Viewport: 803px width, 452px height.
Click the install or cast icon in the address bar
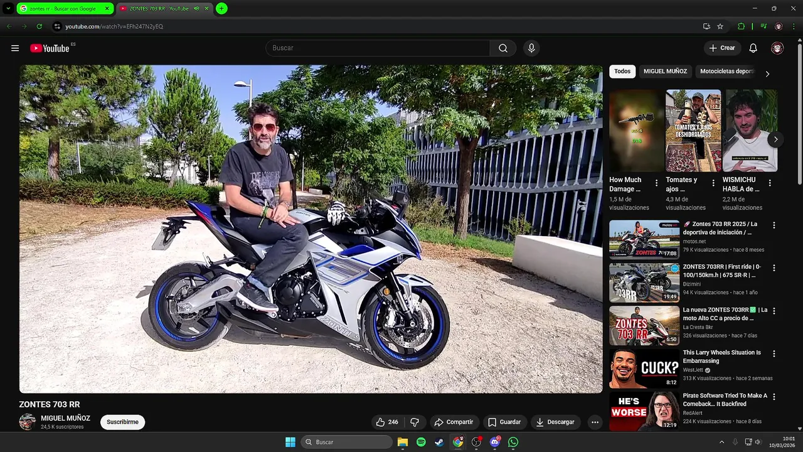click(706, 26)
